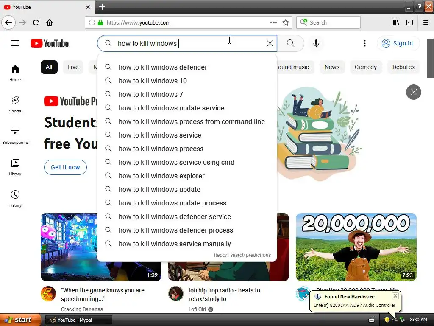Image resolution: width=434 pixels, height=326 pixels.
Task: Go to Home in YouTube sidebar
Action: 15,73
